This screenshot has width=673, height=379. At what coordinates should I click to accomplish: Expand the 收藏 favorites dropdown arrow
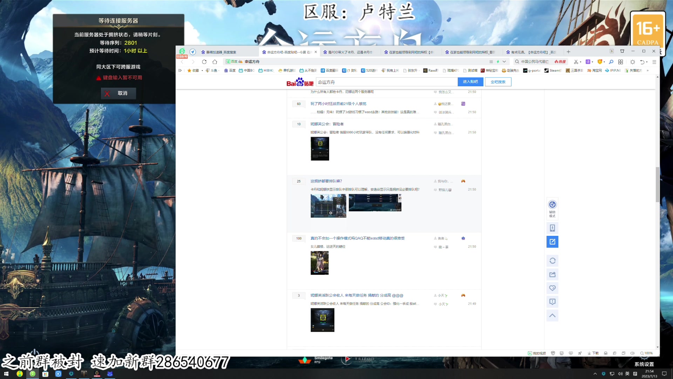(202, 70)
